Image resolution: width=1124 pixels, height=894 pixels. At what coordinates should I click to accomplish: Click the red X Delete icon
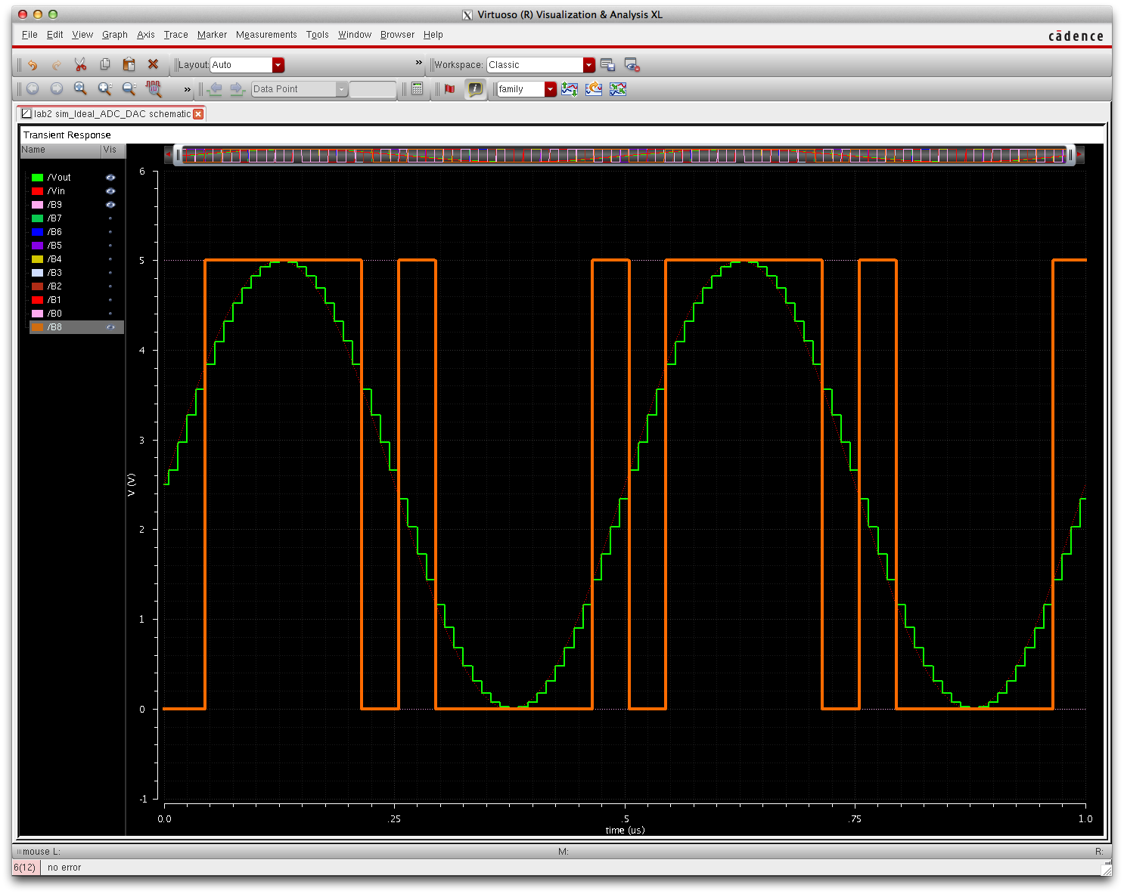(153, 65)
